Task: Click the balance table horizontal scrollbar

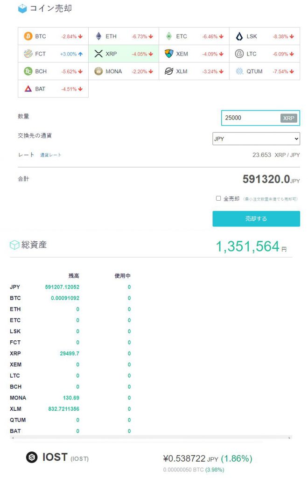Action: pos(151,438)
